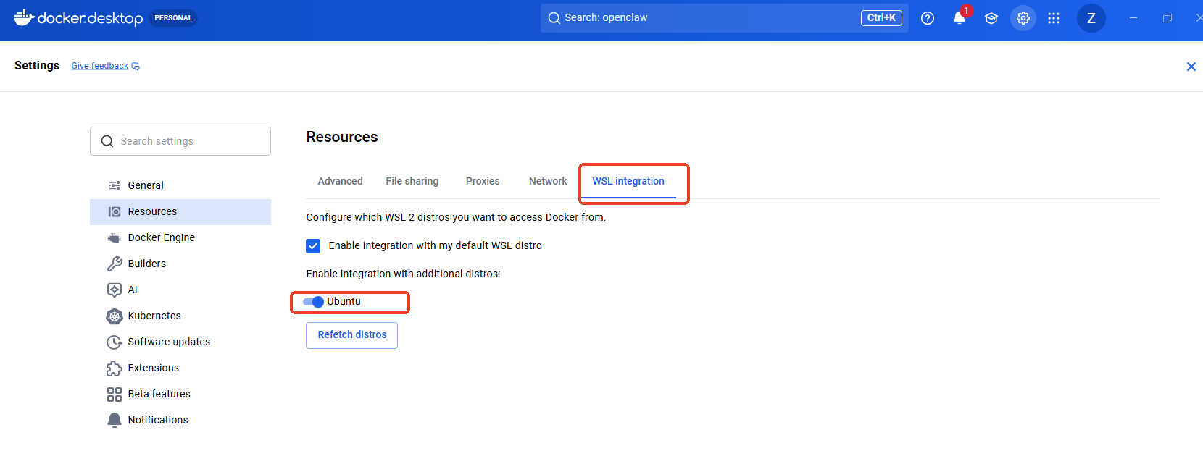The image size is (1203, 451).
Task: Click the Beta features grid icon
Action: [x=115, y=394]
